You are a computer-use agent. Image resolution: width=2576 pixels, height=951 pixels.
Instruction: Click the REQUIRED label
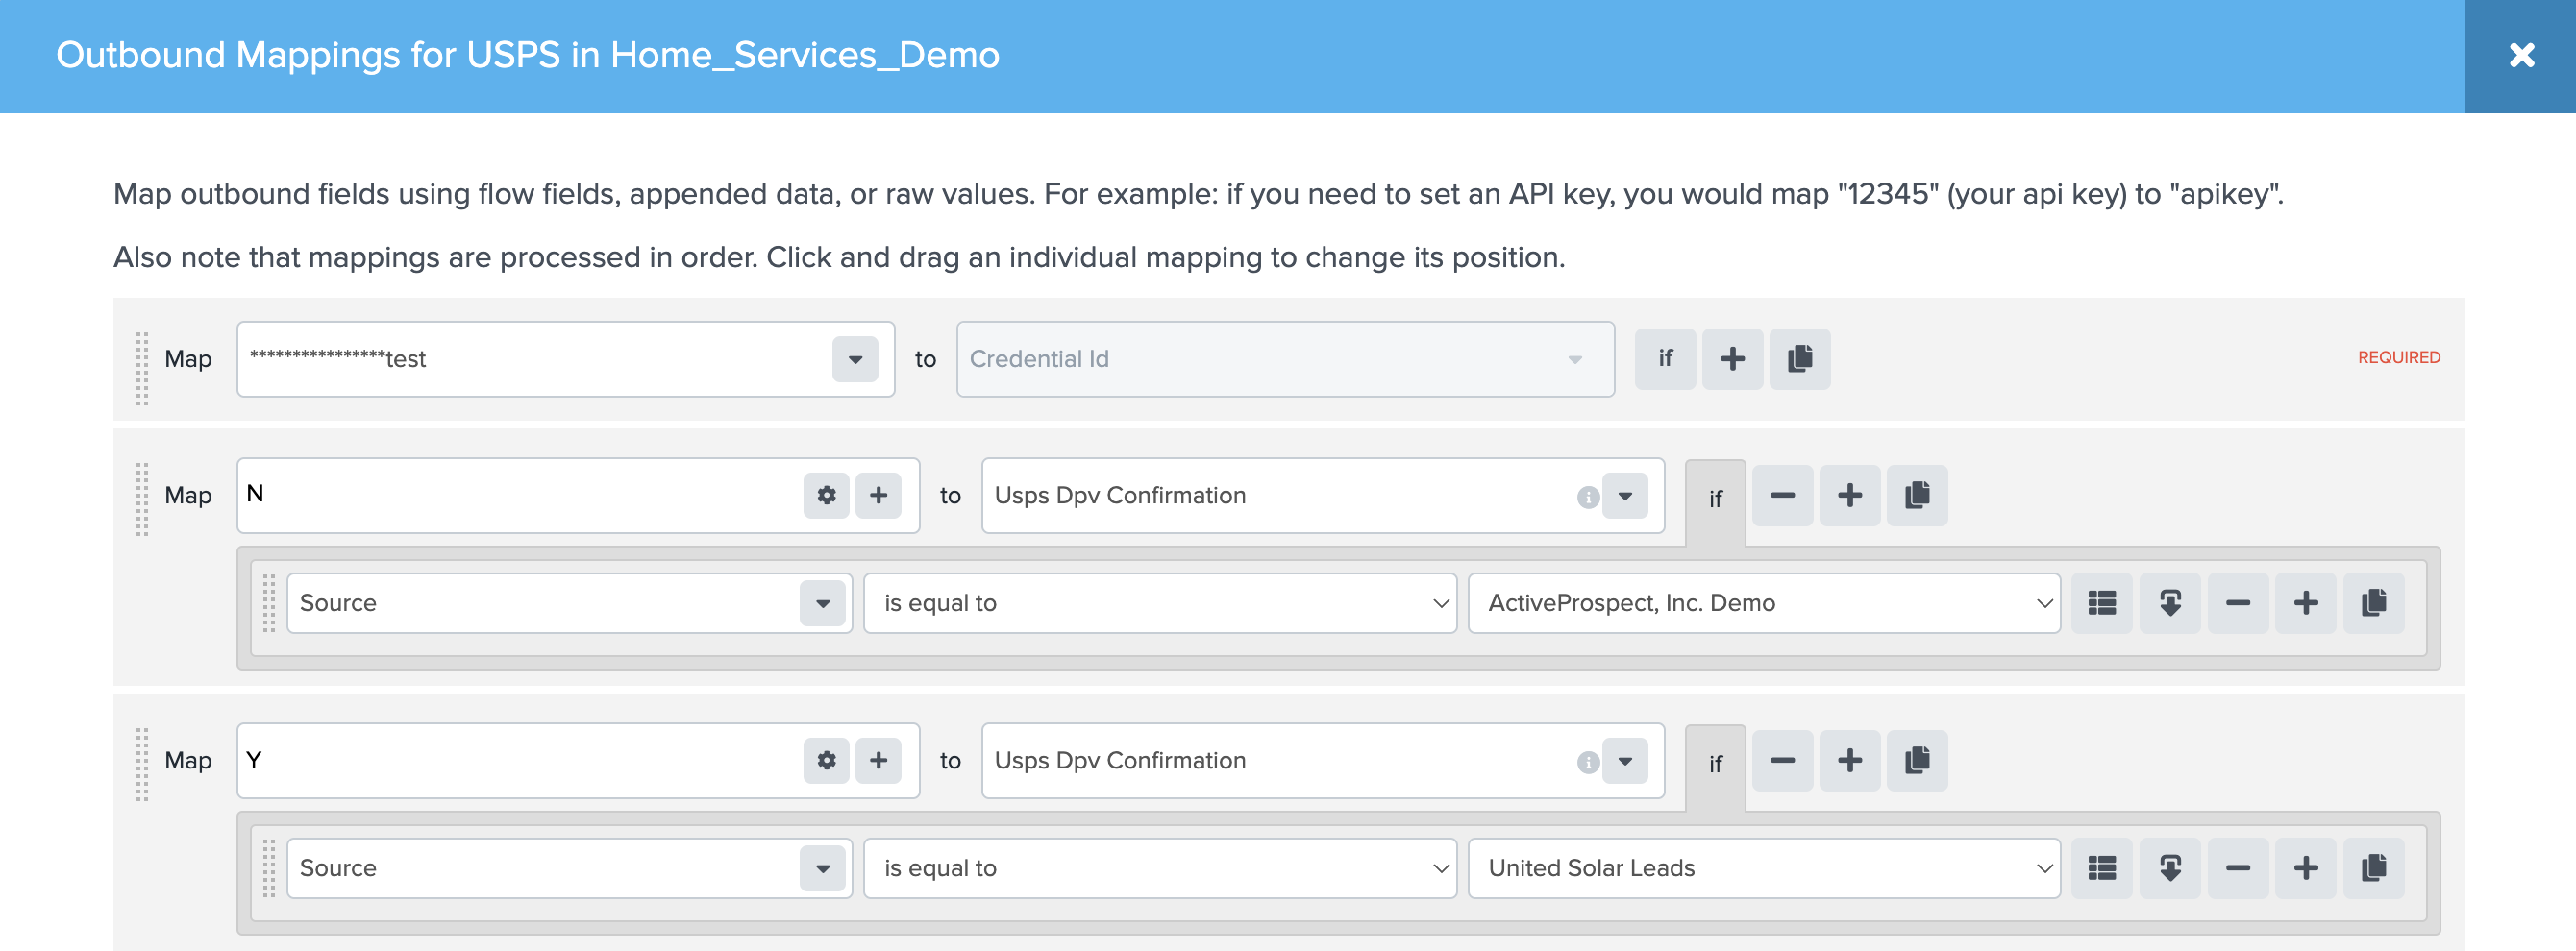tap(2398, 357)
